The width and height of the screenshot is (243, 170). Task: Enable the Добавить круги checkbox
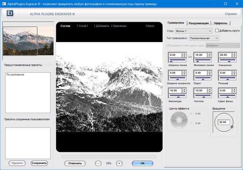[217, 31]
